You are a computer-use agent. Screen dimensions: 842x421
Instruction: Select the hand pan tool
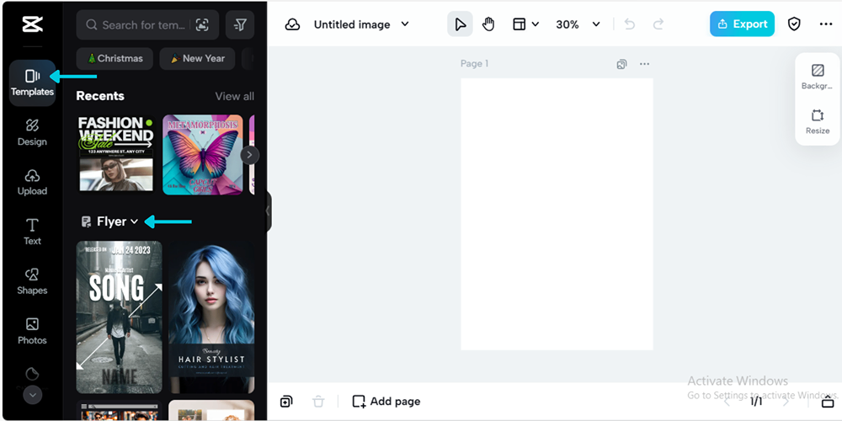tap(488, 24)
